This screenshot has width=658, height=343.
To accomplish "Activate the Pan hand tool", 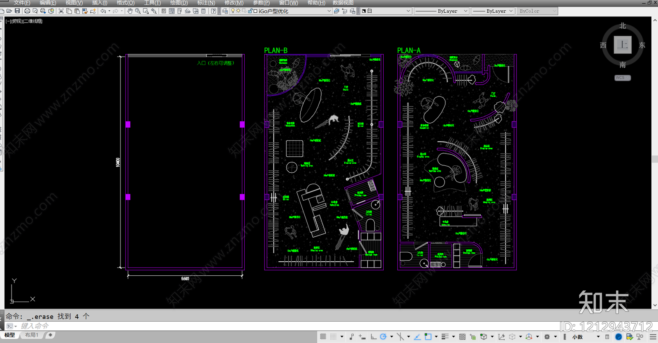I will 130,11.
